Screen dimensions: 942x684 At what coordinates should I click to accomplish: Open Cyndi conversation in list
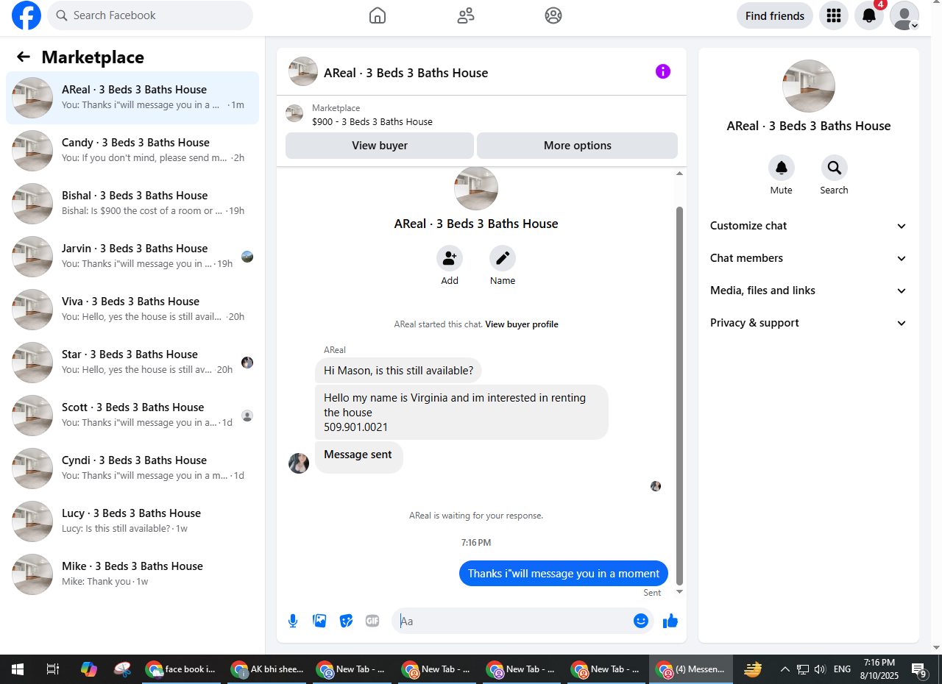click(132, 469)
